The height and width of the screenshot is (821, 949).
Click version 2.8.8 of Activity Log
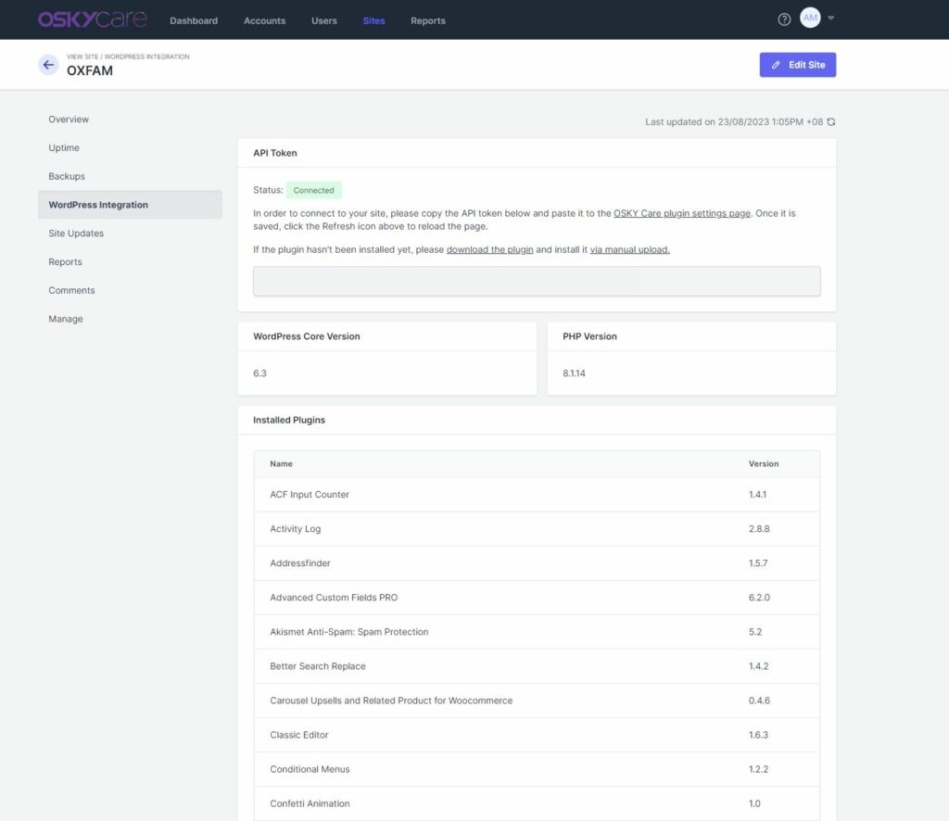point(759,529)
